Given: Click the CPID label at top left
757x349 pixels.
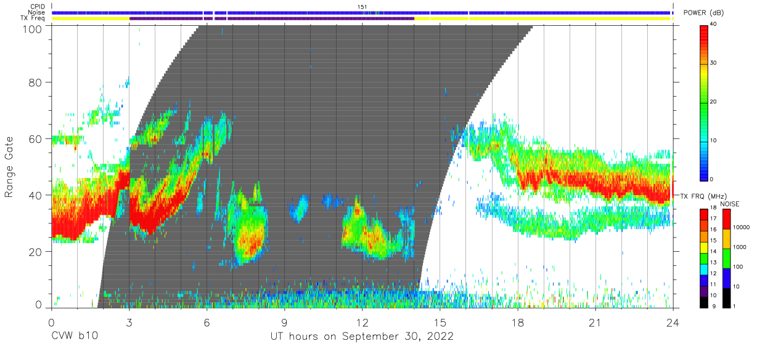Looking at the screenshot, I should [36, 7].
